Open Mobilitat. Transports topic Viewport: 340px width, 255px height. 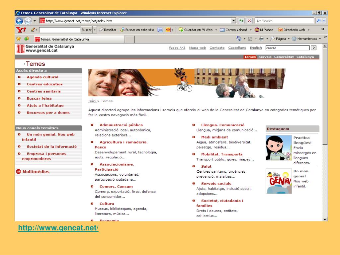[222, 154]
